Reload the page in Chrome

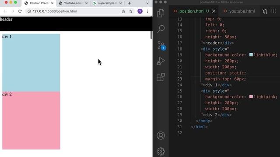coord(20,11)
